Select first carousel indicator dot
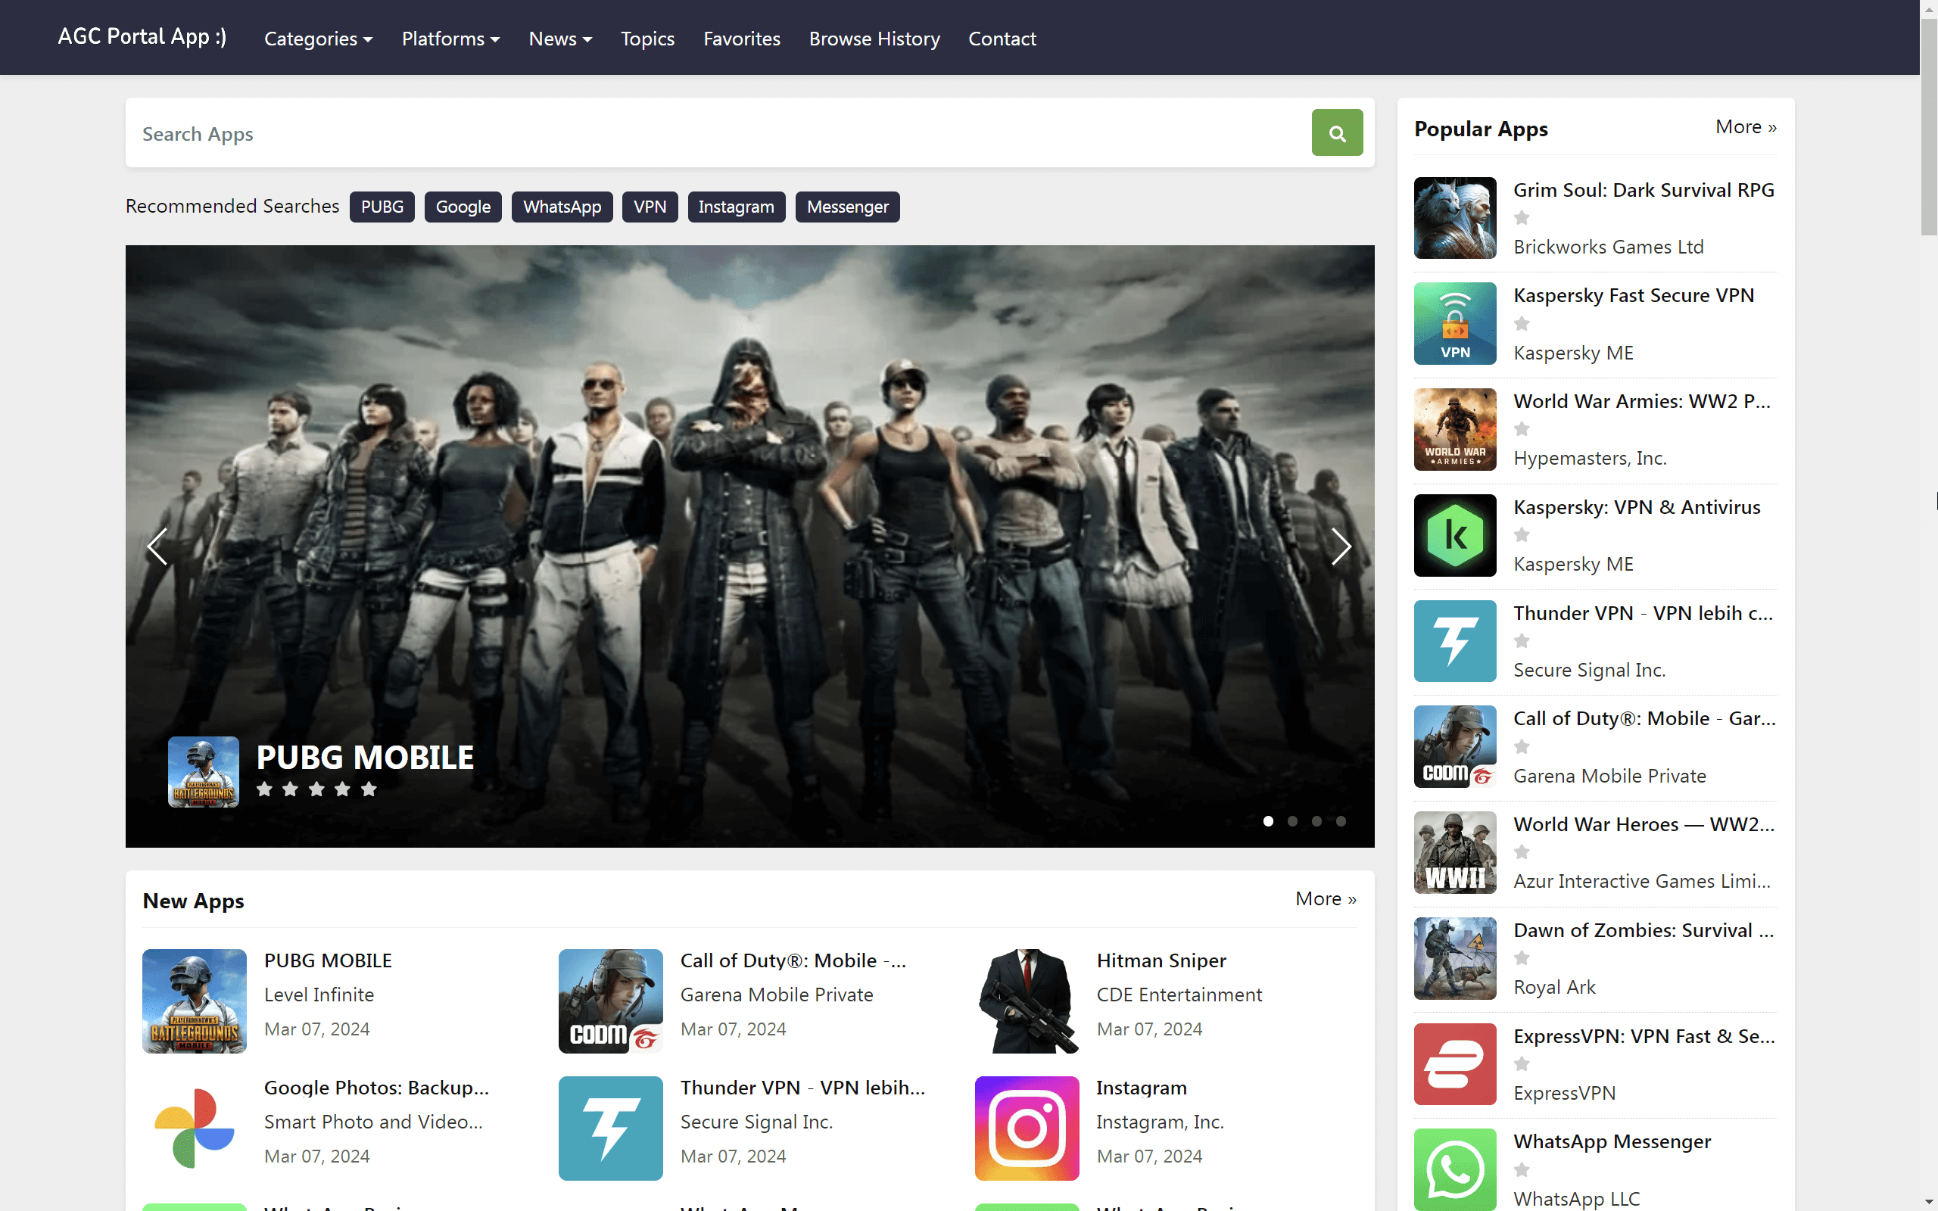Image resolution: width=1938 pixels, height=1211 pixels. click(1268, 821)
